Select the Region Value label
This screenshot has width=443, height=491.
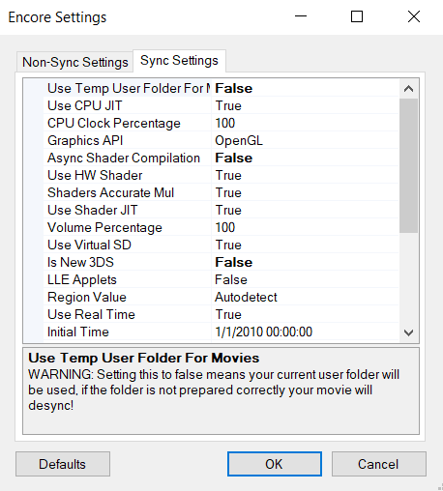87,297
